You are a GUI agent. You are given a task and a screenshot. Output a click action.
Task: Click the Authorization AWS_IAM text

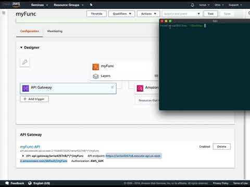(87, 161)
